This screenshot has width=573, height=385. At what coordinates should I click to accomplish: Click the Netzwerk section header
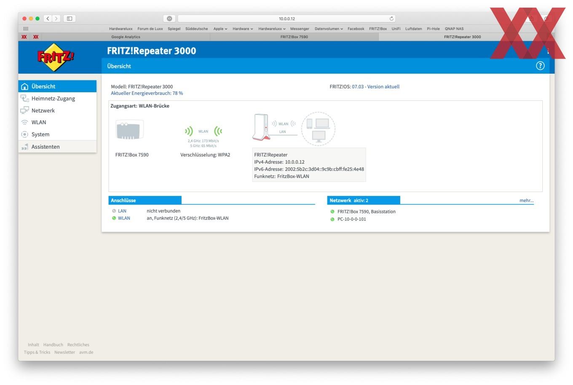coord(364,201)
